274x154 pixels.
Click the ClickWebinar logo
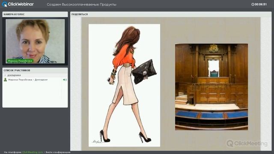click(x=18, y=4)
